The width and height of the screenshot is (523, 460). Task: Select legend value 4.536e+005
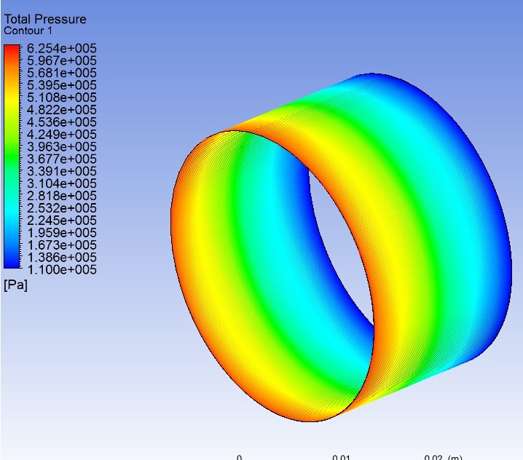[62, 122]
